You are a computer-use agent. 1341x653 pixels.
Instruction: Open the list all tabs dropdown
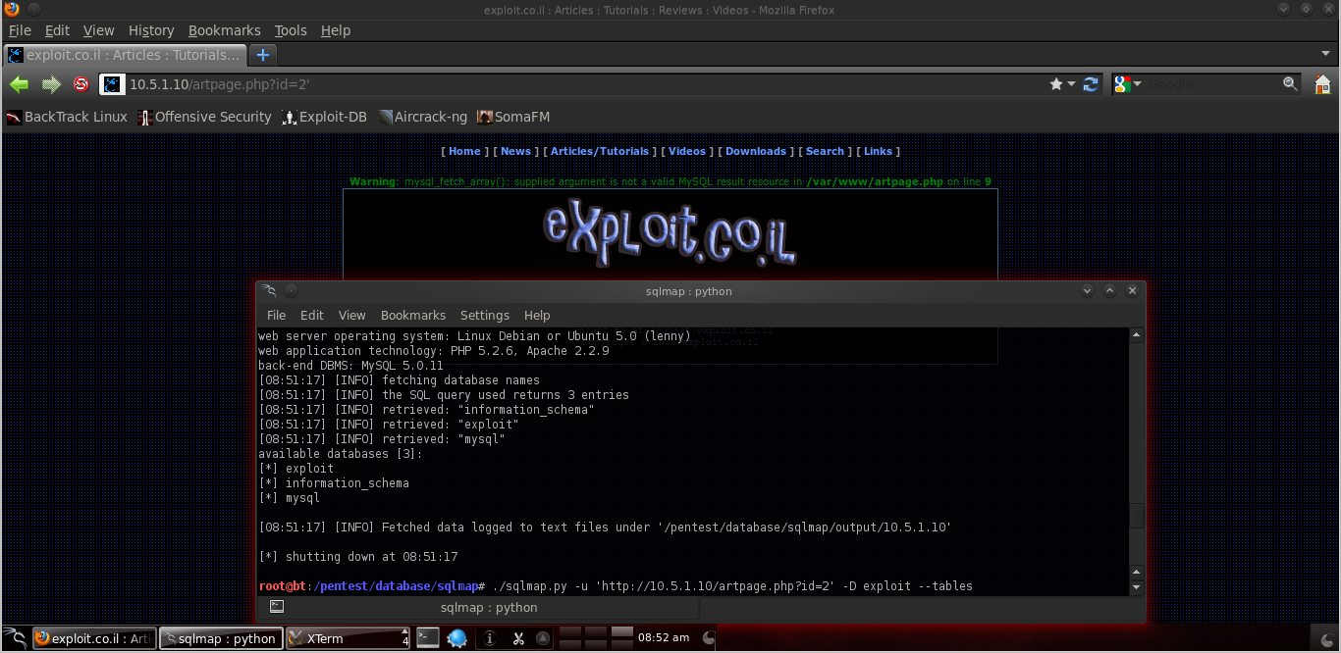1325,54
